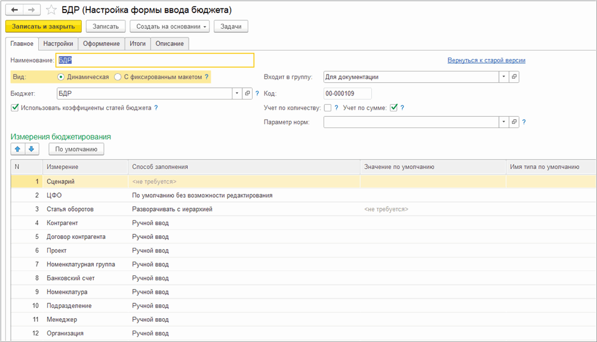Viewport: 597px width, 342px height.
Task: Add form to favorites with star icon
Action: 51,10
